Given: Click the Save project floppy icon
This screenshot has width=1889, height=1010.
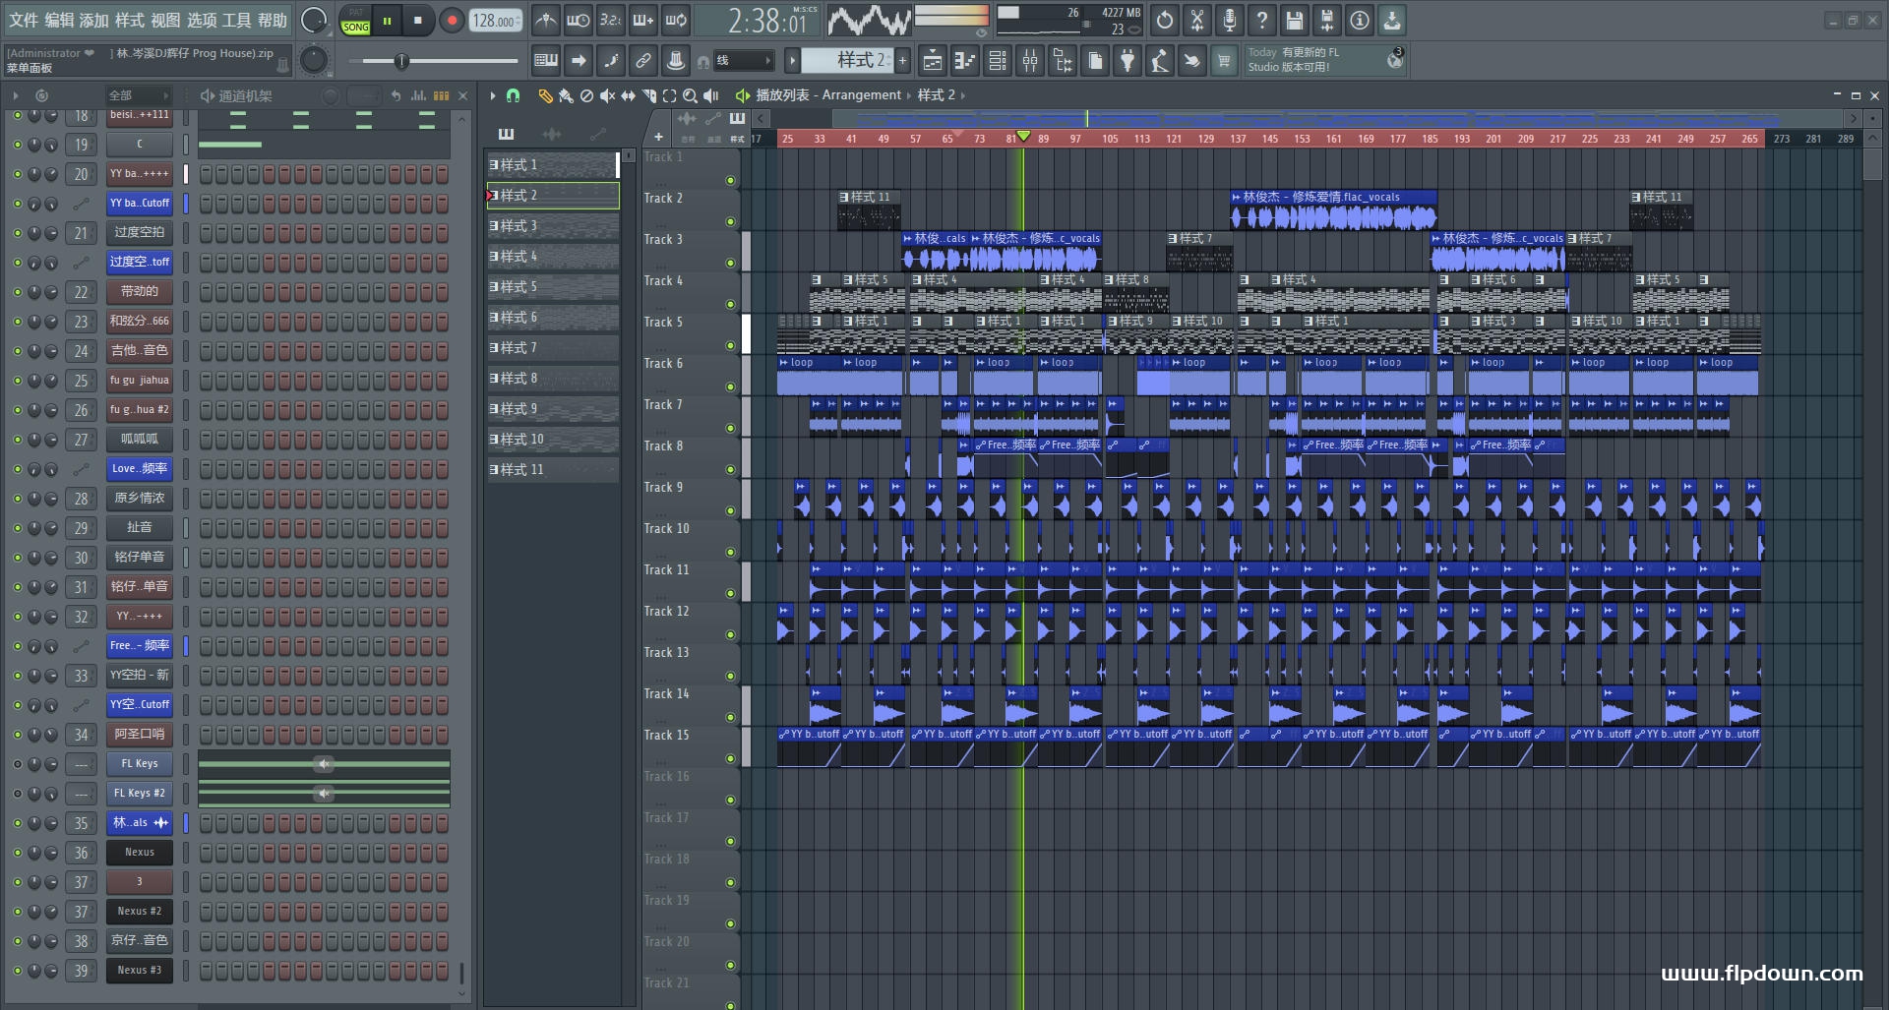Looking at the screenshot, I should pyautogui.click(x=1295, y=20).
